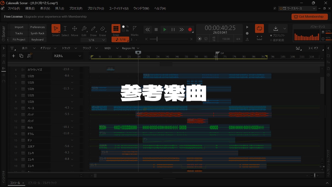
Task: Pick the Edit wrench tool
Action: pyautogui.click(x=84, y=29)
